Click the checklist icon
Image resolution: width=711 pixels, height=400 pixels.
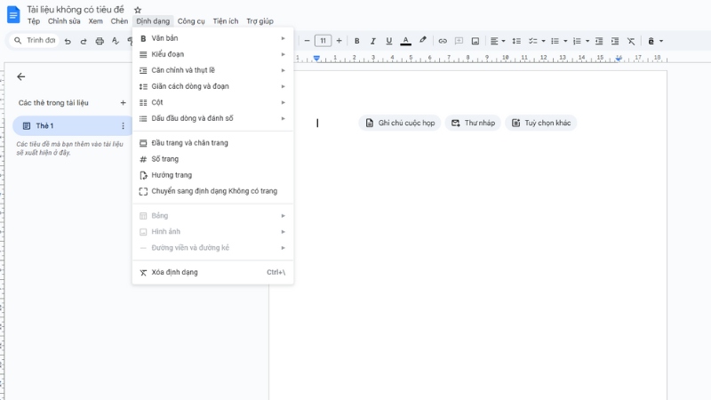(532, 41)
